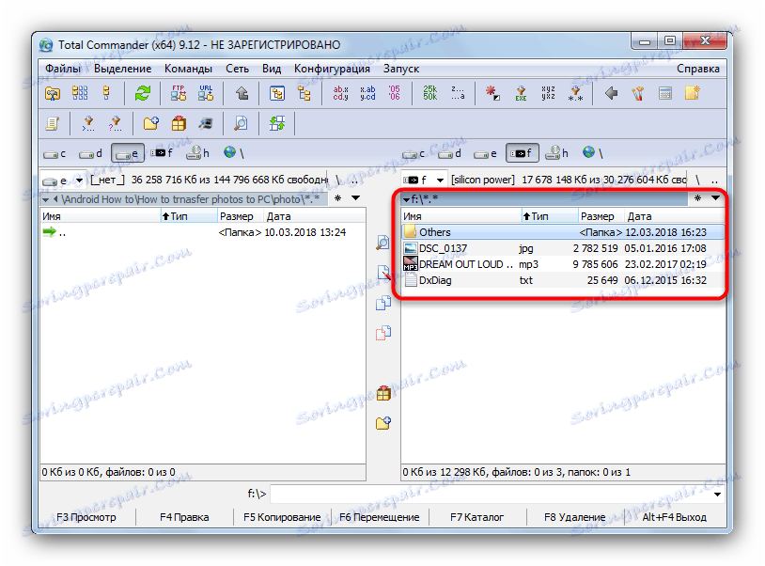
Task: Click the edit document icon between panels
Action: [383, 273]
